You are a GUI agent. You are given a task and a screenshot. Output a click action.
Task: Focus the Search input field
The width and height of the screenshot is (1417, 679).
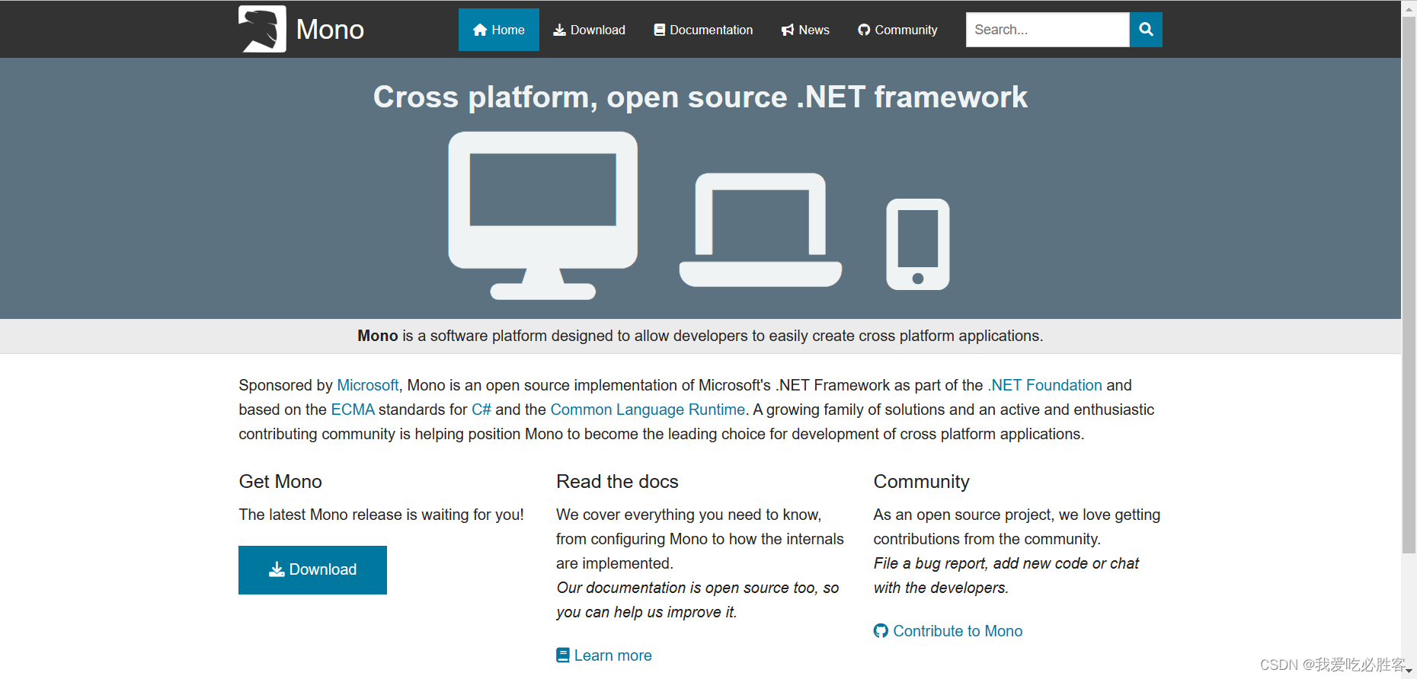1048,30
